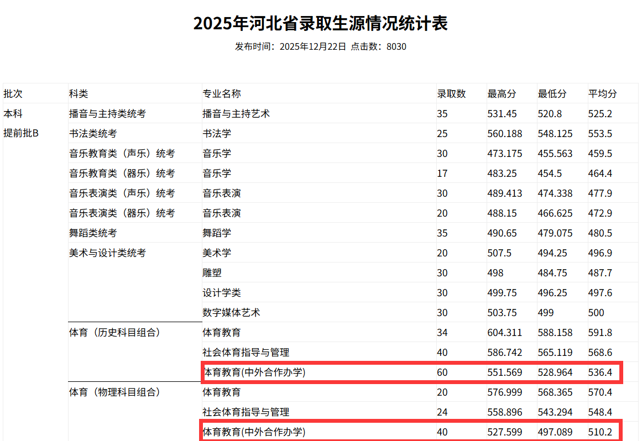The image size is (642, 441).
Task: Click the average score 568.6
Action: click(x=600, y=353)
